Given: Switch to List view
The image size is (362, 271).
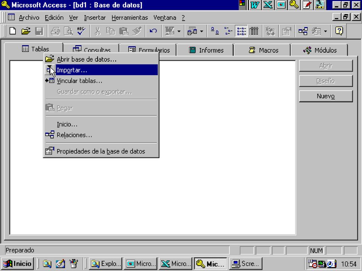Looking at the screenshot, I should click(241, 31).
